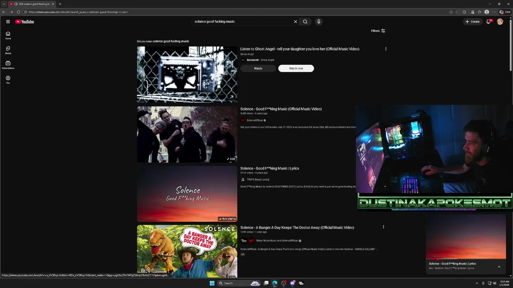Screen dimensions: 513x288
Task: Start voice search with the microphone
Action: click(319, 22)
